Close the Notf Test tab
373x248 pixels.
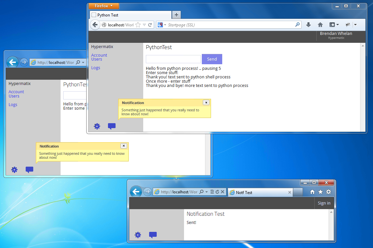tap(289, 192)
